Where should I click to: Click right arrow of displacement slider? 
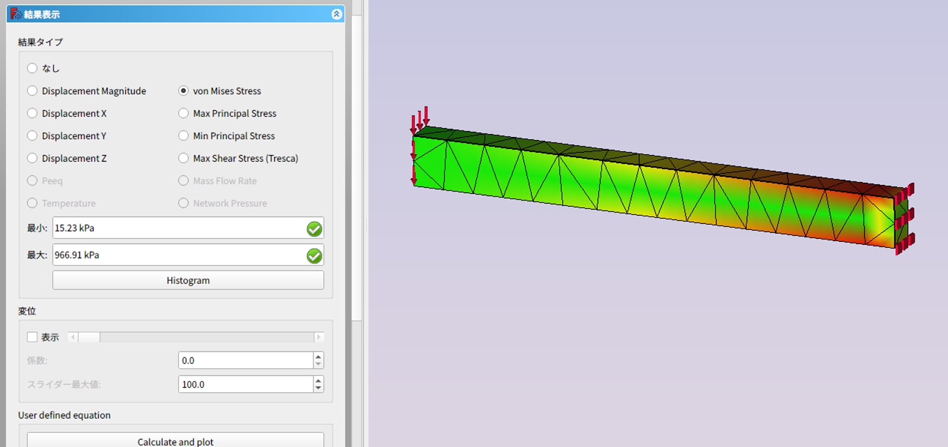(x=319, y=337)
